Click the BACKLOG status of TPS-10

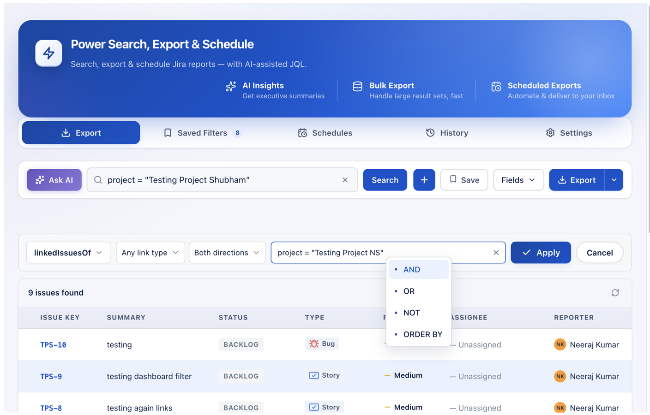tap(241, 344)
